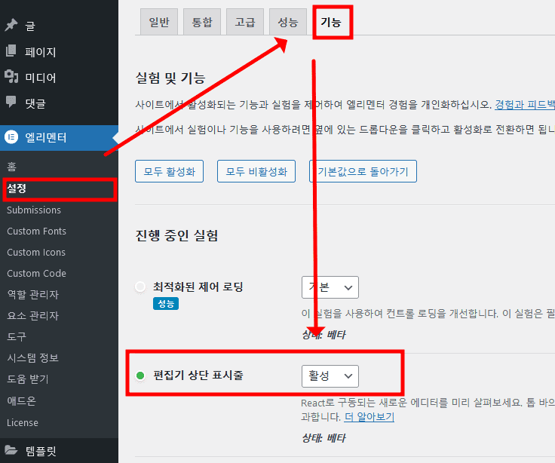Viewport: 555px width, 463px height.
Task: Click the folder icon next to 템플릿
Action: 11,451
